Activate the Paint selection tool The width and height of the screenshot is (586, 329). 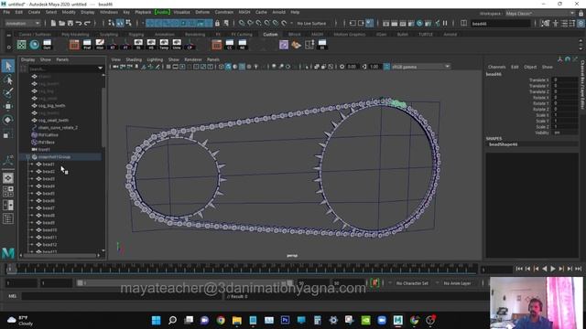coord(8,93)
